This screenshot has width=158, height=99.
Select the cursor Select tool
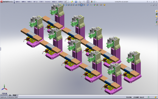coord(88,2)
